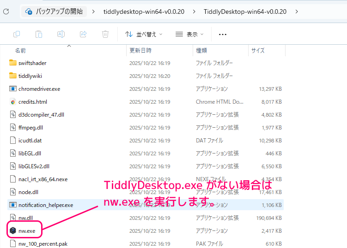Click the nacl_irt_x86_64.nexe file name
The width and height of the screenshot is (347, 248).
tap(43, 179)
